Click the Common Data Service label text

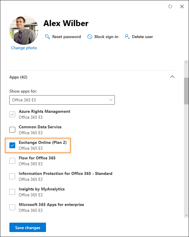[40, 127]
